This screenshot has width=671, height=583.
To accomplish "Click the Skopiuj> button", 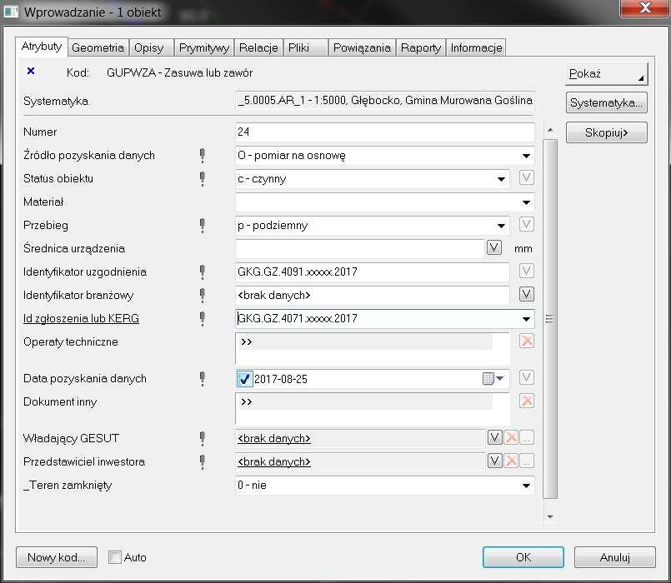I will (x=606, y=132).
